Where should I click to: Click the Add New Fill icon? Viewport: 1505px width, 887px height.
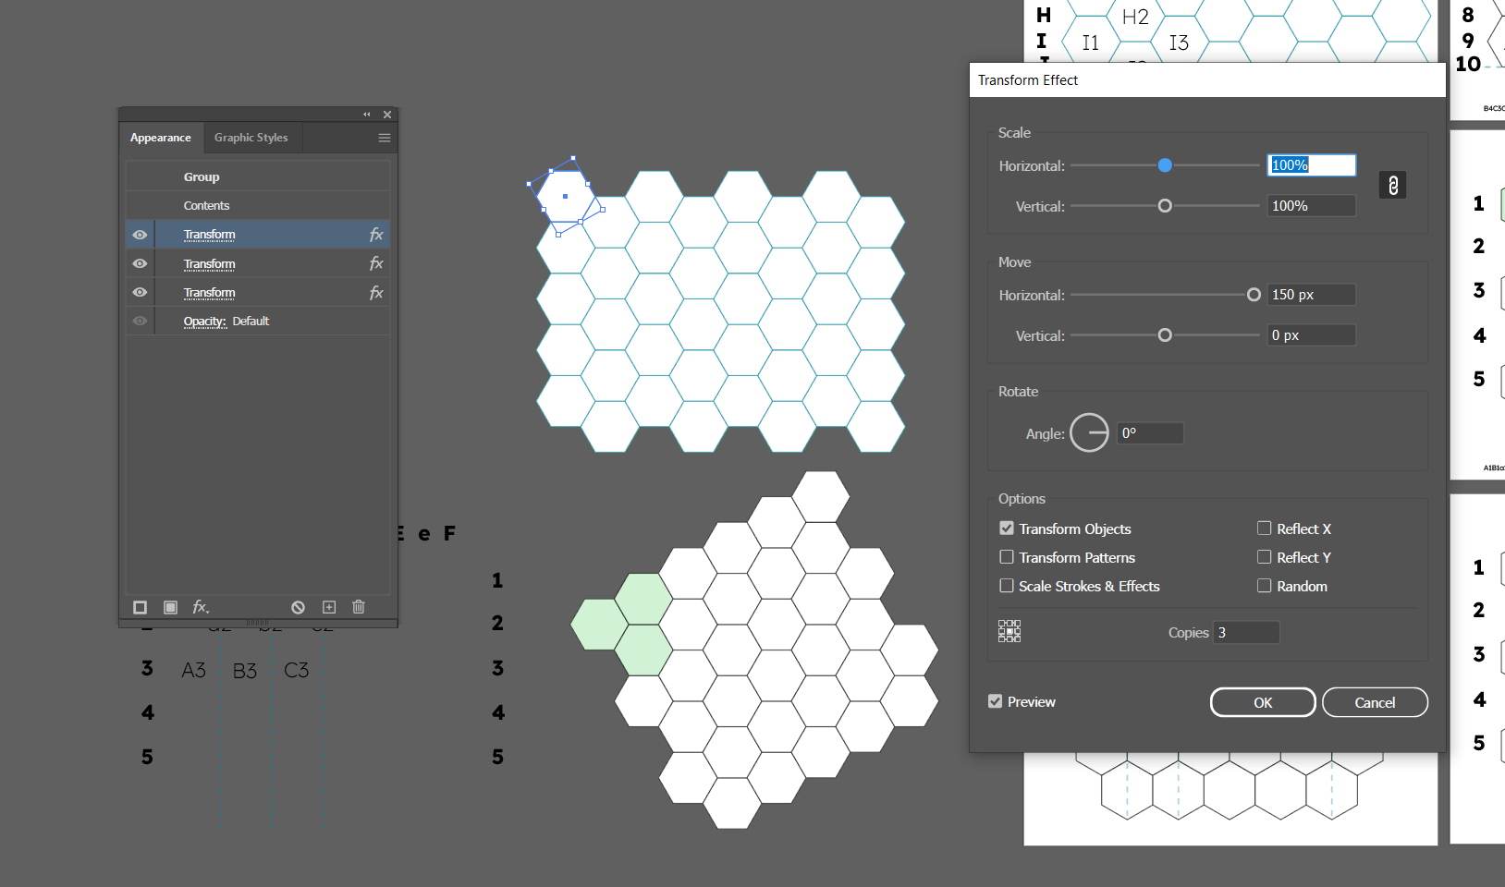click(170, 607)
